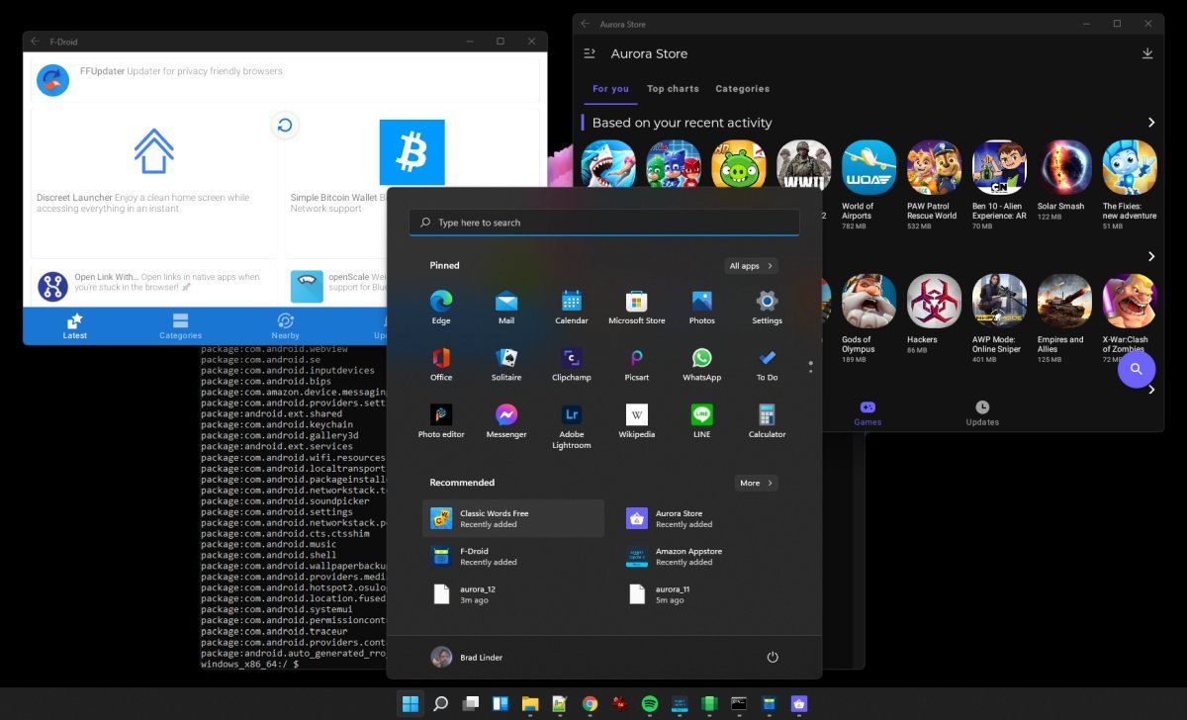
Task: Launch the Photos app
Action: point(702,307)
